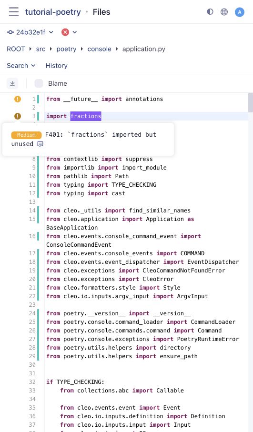This screenshot has height=432, width=253.
Task: Click the orange warning icon on line 1
Action: (x=18, y=99)
